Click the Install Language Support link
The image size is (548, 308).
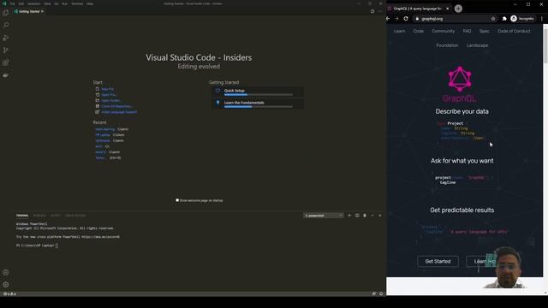pyautogui.click(x=119, y=112)
